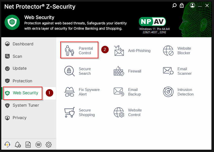214x152 pixels.
Task: Open the virtual keyboard icon
Action: pyautogui.click(x=38, y=145)
